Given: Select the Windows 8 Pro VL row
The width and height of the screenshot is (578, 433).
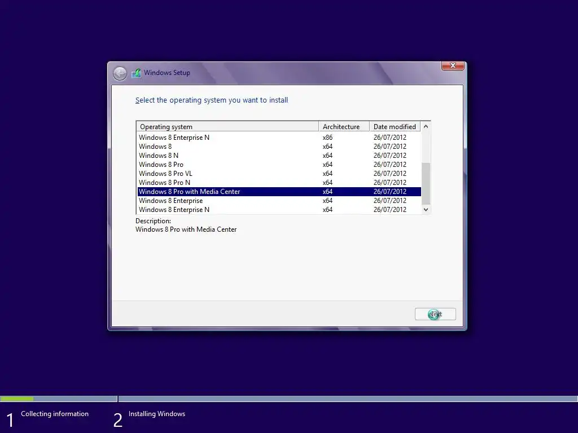Looking at the screenshot, I should 279,174.
